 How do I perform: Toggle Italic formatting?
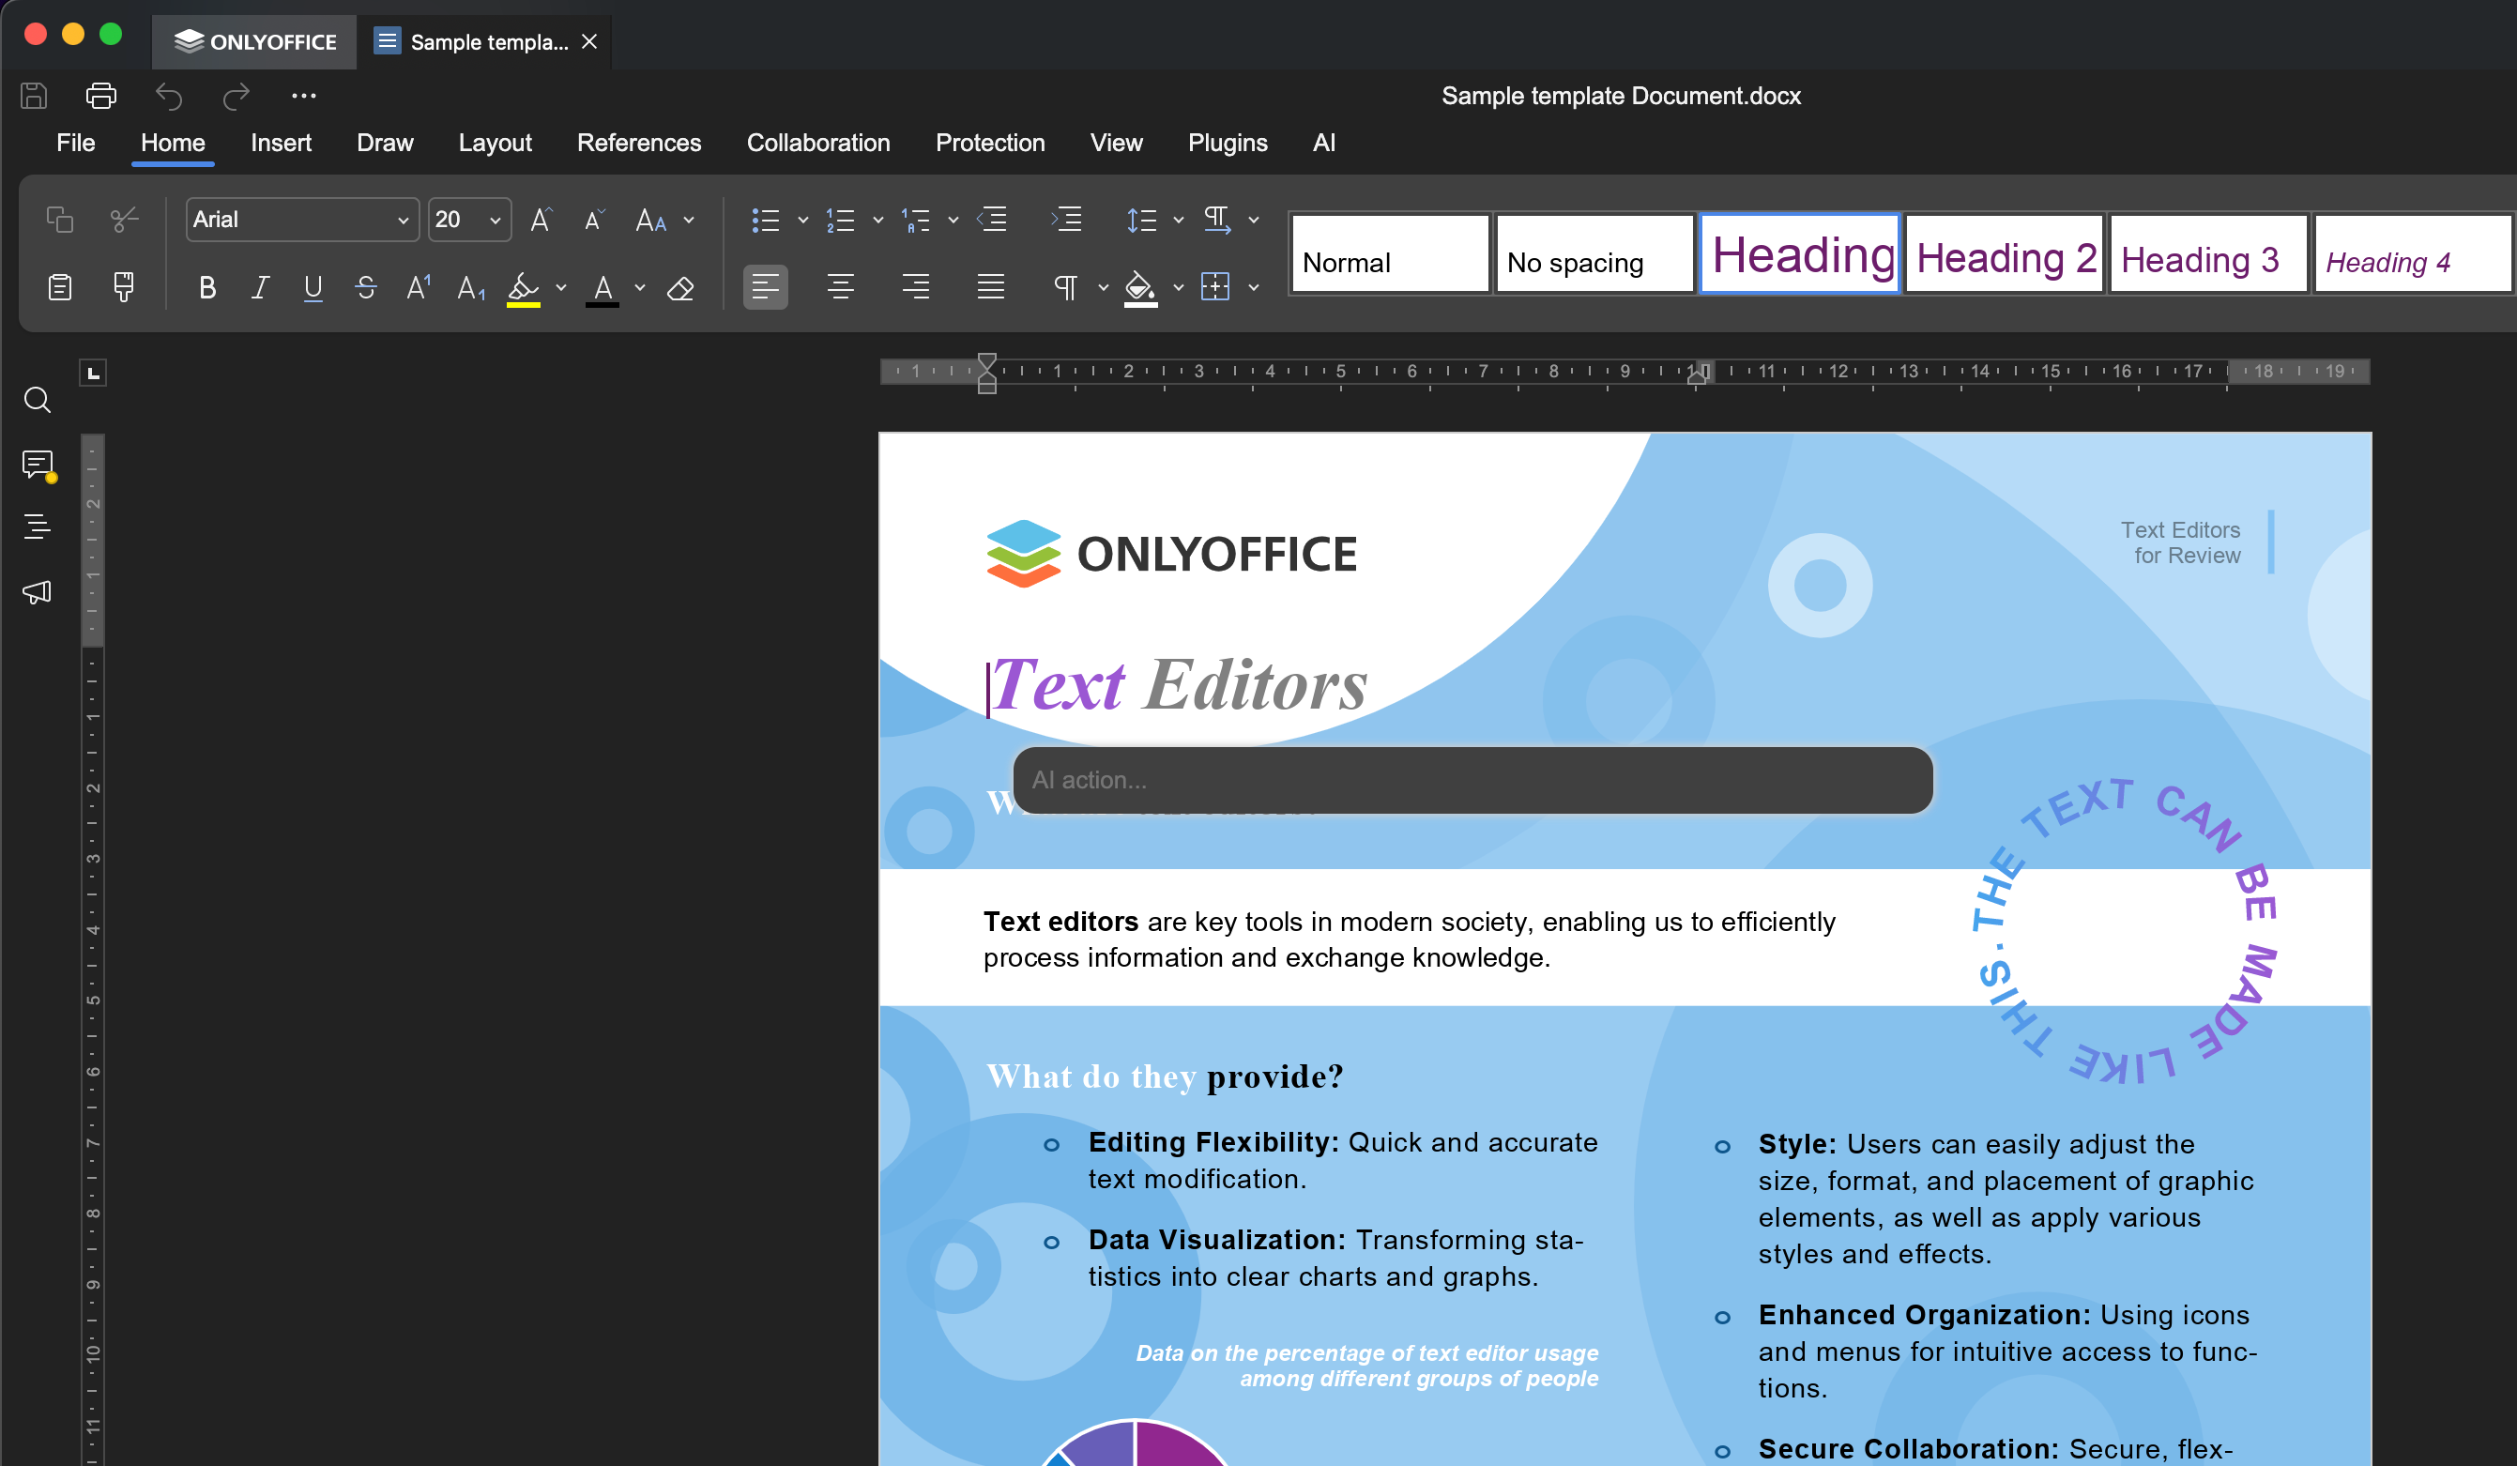(260, 289)
